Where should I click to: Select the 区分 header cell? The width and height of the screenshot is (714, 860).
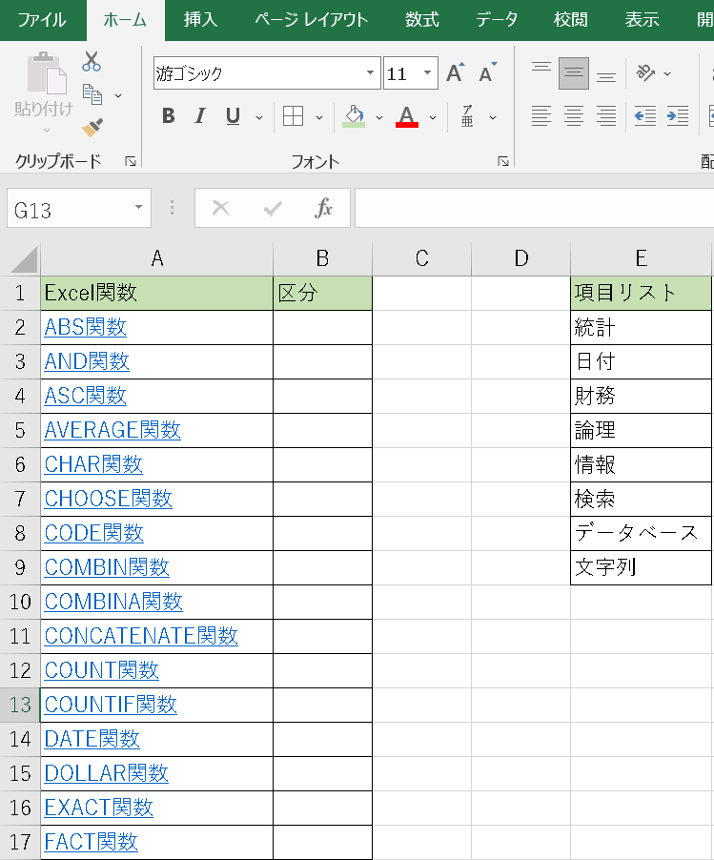[x=322, y=294]
